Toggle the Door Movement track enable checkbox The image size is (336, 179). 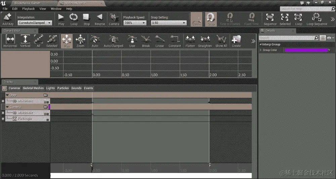(3, 101)
